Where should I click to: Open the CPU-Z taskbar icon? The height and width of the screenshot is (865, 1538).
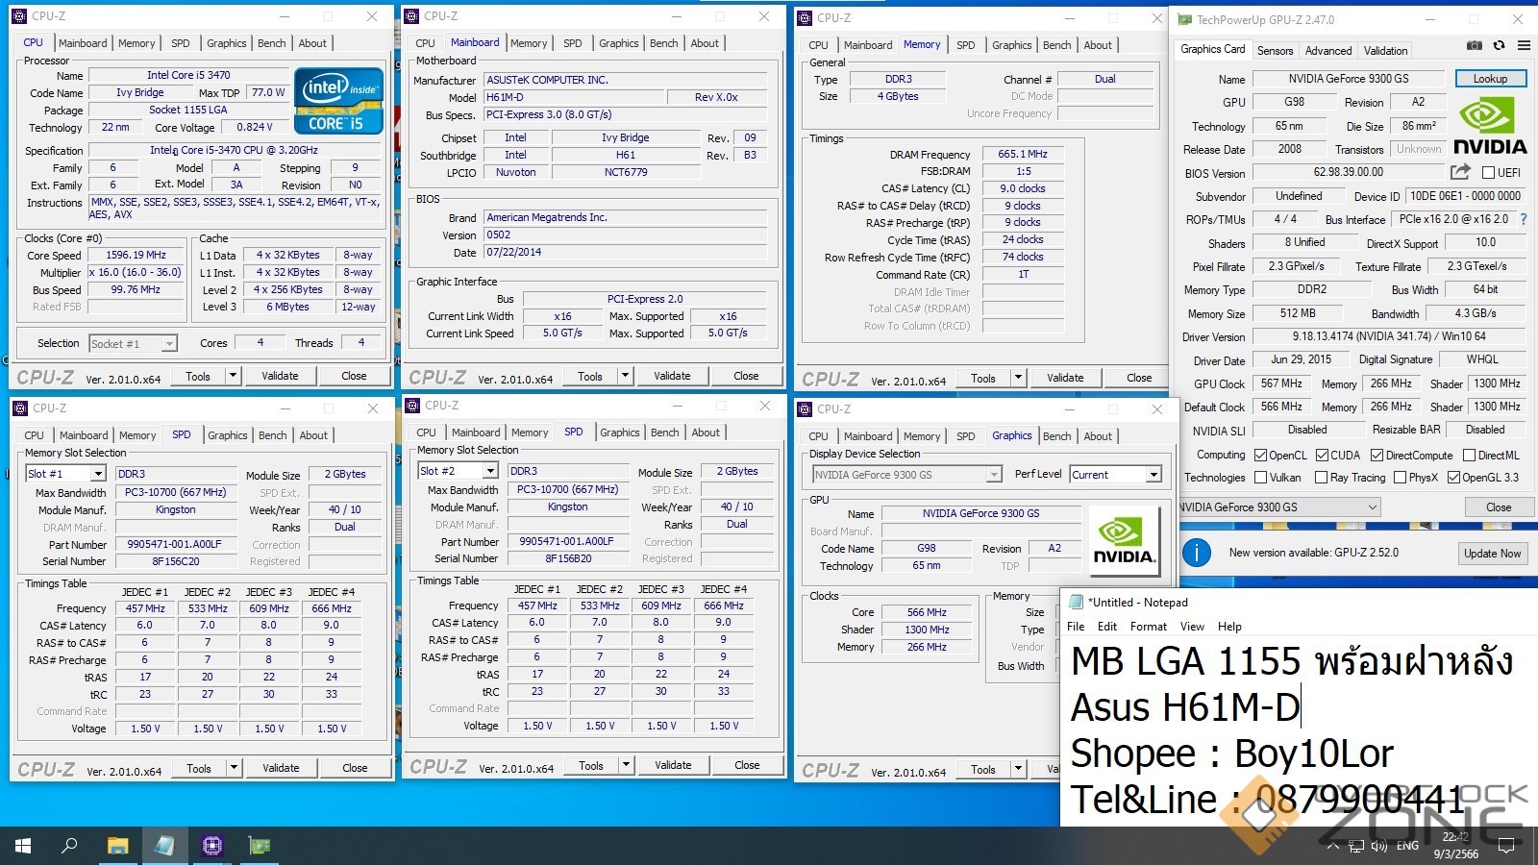[211, 846]
